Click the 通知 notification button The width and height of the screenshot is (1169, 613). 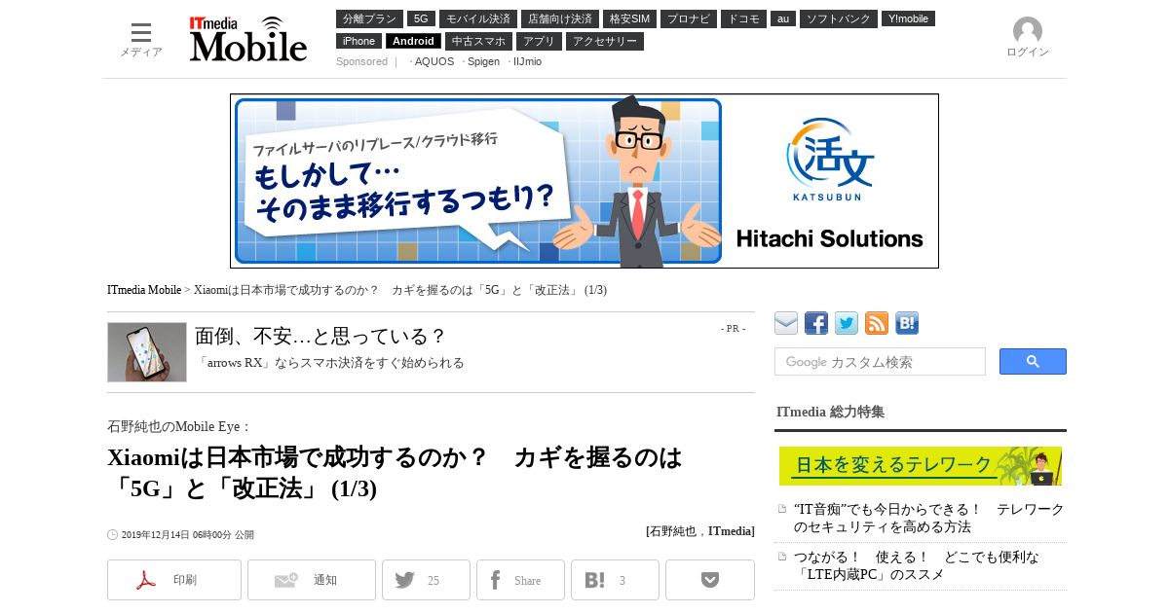pyautogui.click(x=312, y=580)
